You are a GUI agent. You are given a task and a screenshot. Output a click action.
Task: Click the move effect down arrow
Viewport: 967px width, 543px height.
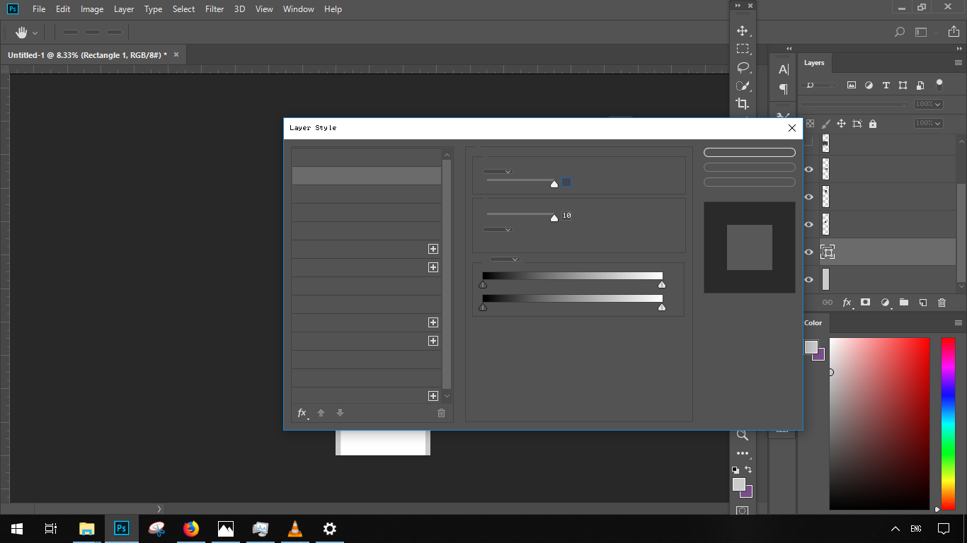(340, 413)
